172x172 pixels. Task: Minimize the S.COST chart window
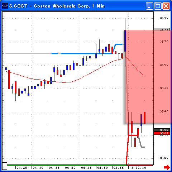point(149,6)
